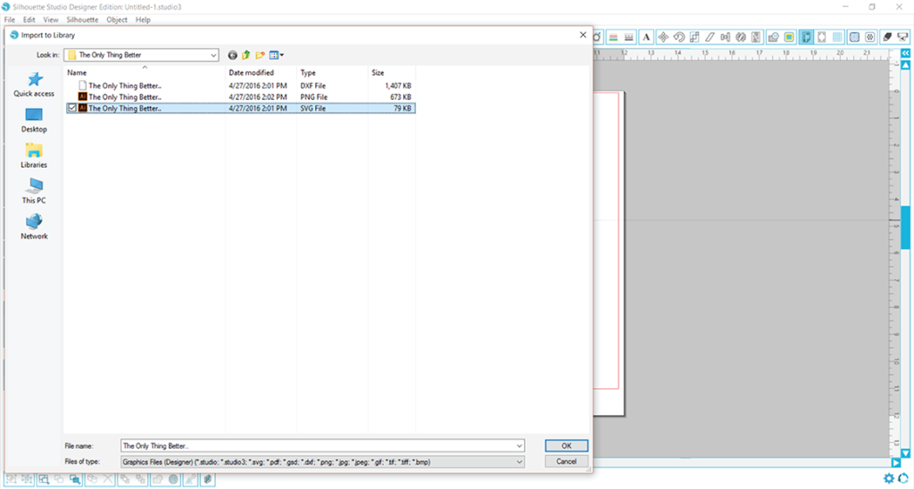The height and width of the screenshot is (489, 914).
Task: Expand the 'Look in' folder dropdown
Action: click(x=213, y=54)
